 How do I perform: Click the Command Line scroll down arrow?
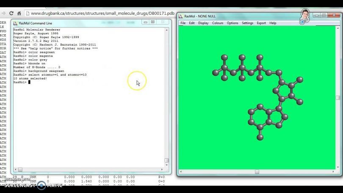[167, 165]
